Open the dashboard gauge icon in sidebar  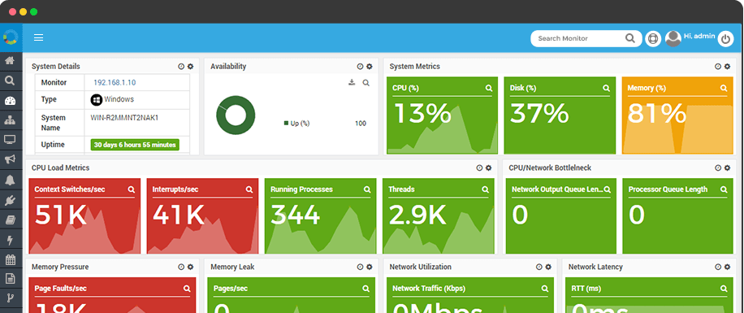(10, 101)
